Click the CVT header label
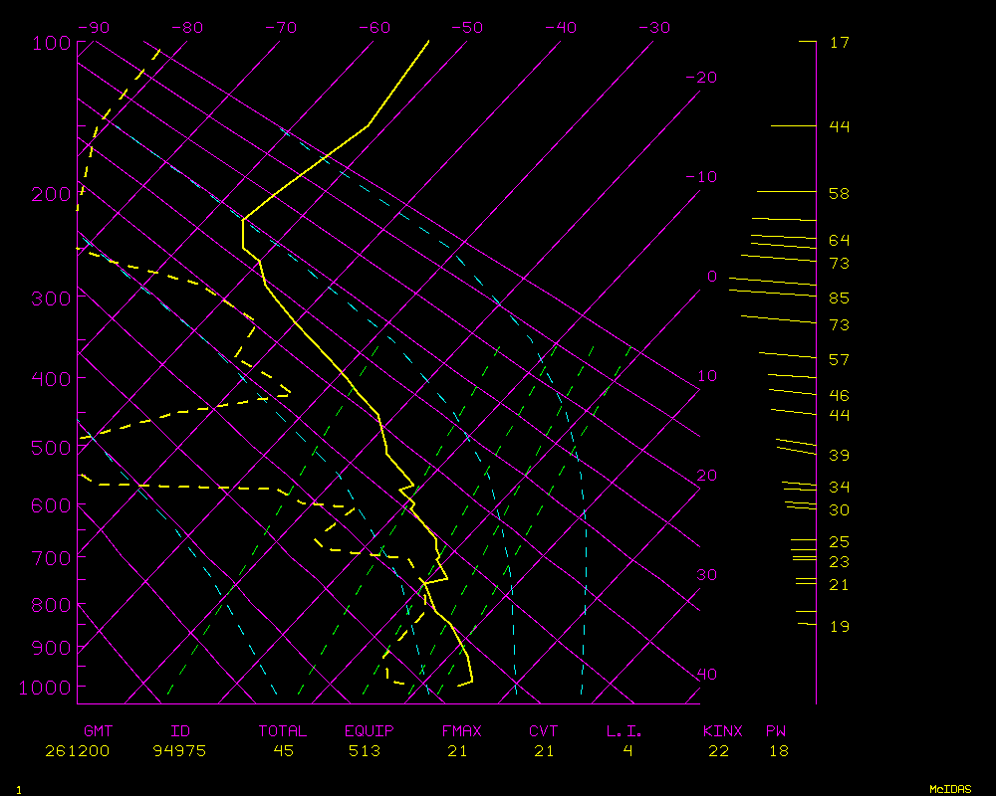Viewport: 996px width, 796px height. 543,731
